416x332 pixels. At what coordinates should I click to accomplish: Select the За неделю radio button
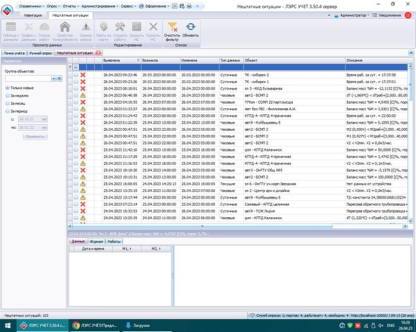click(x=7, y=96)
